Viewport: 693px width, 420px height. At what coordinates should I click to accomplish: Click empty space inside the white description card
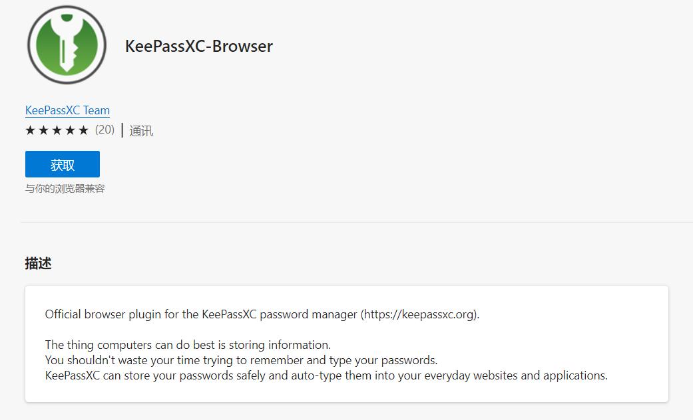566,339
